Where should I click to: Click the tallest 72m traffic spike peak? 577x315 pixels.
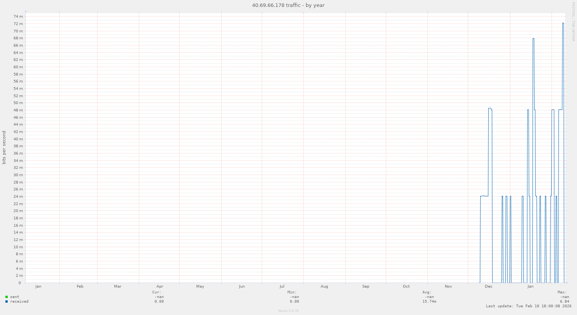563,24
